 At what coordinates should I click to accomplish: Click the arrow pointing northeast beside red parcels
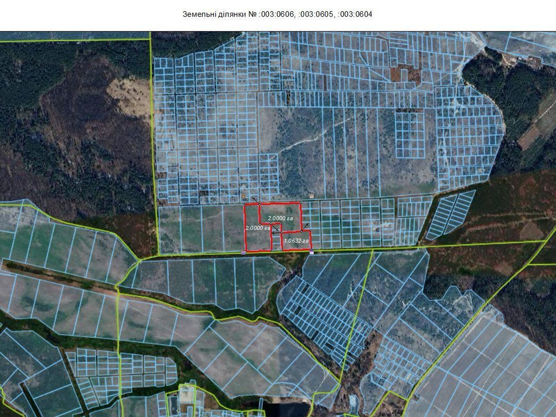pos(305,227)
